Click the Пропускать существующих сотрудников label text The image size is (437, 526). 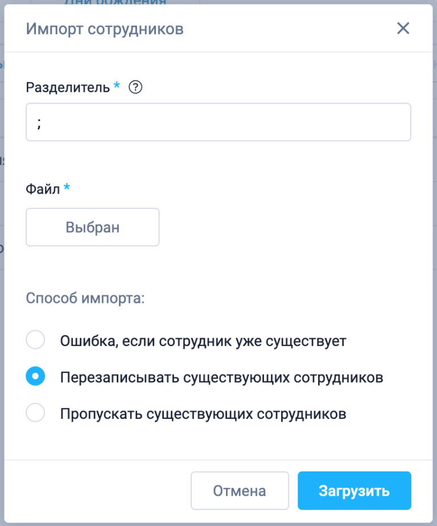(x=203, y=414)
